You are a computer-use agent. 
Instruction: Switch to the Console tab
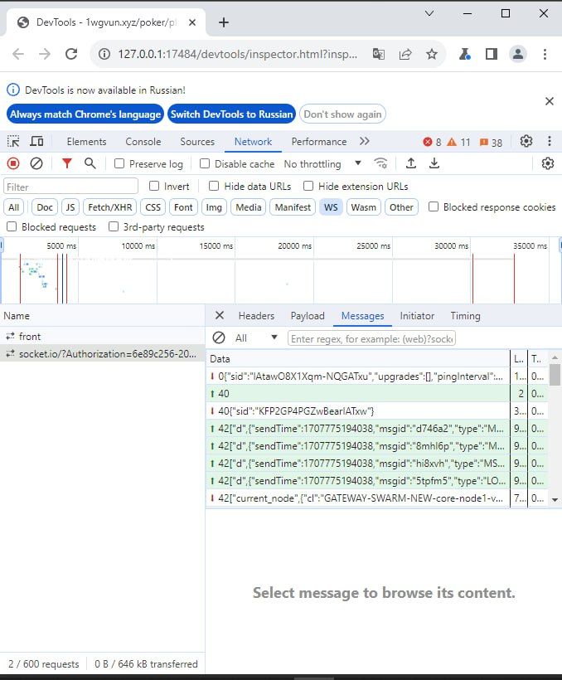pos(143,142)
